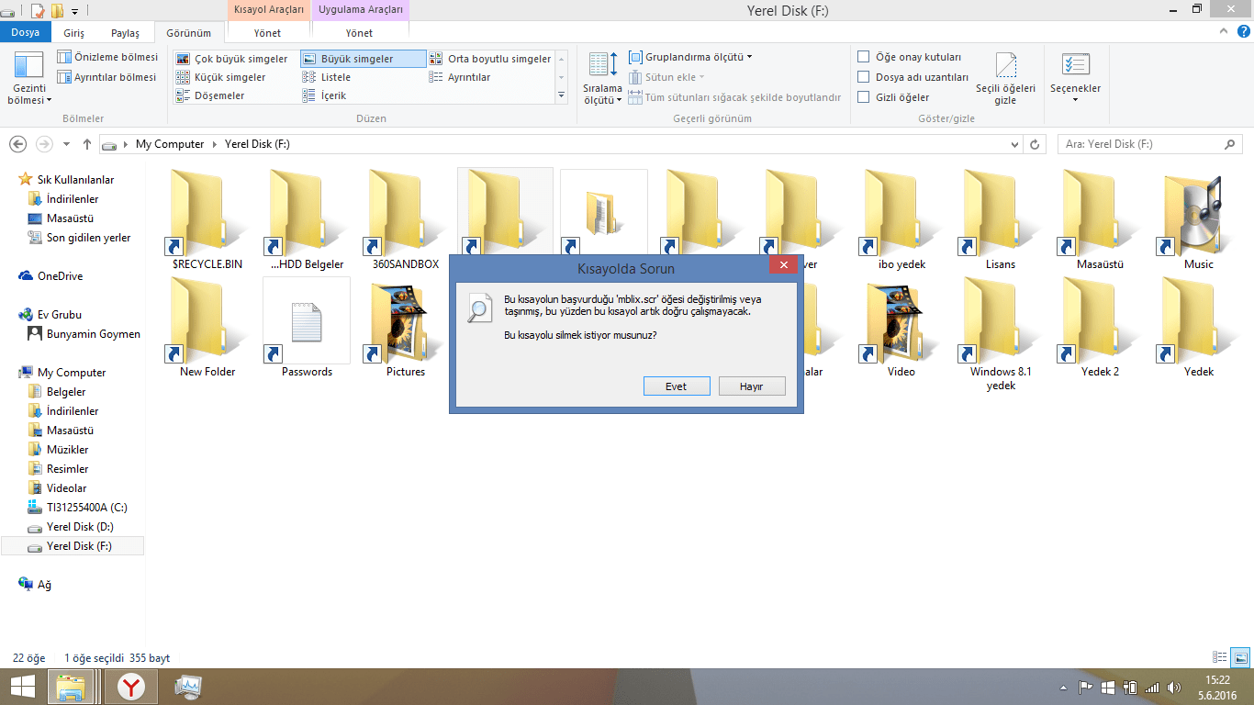The width and height of the screenshot is (1254, 705).
Task: Select the Windows 8.1 yedek folder
Action: pos(1001,334)
